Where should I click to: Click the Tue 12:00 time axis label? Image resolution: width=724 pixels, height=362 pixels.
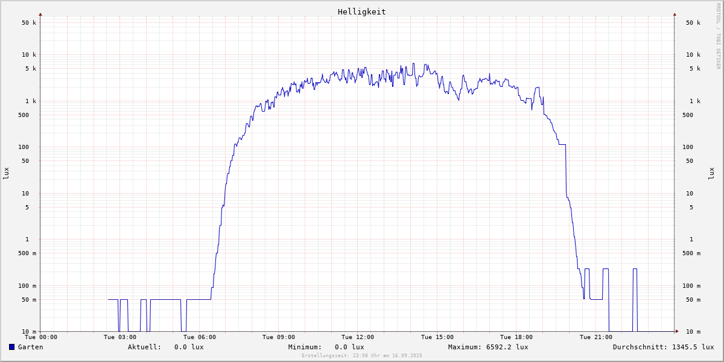point(358,337)
